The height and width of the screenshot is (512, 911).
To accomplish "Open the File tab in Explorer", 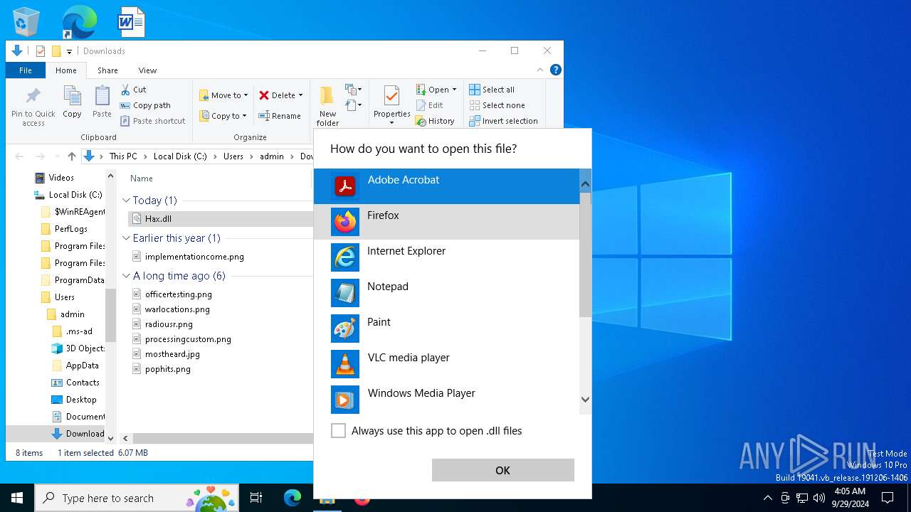I will [x=26, y=70].
